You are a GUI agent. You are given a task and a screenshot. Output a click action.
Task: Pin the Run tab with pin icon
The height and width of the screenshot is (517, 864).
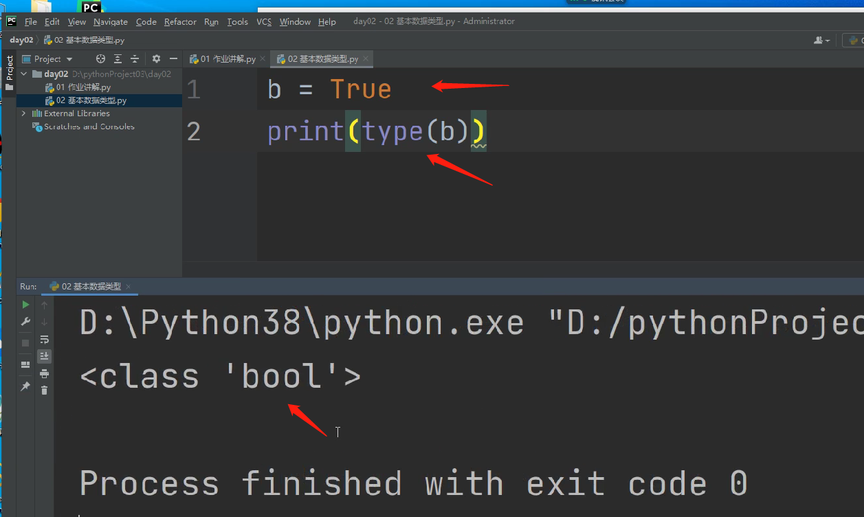[x=25, y=386]
